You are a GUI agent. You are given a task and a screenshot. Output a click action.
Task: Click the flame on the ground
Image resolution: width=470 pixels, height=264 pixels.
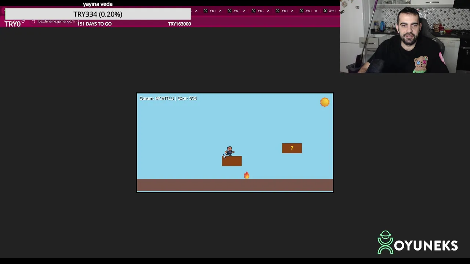[x=246, y=175]
